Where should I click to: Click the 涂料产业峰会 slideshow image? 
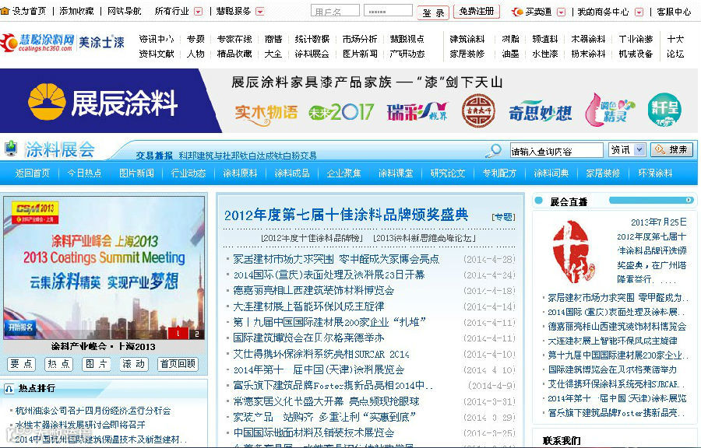point(104,268)
